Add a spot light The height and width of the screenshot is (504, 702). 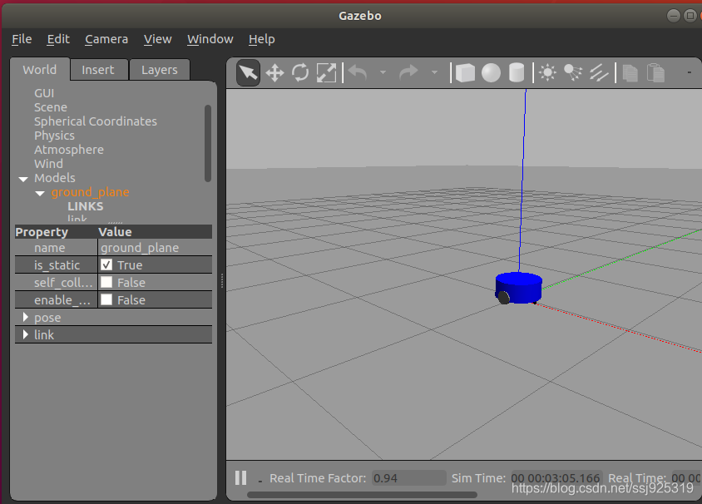tap(573, 72)
